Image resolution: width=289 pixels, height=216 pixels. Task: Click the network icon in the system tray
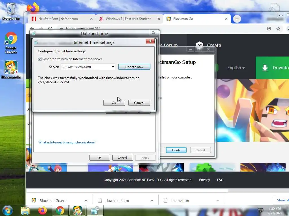(x=260, y=210)
